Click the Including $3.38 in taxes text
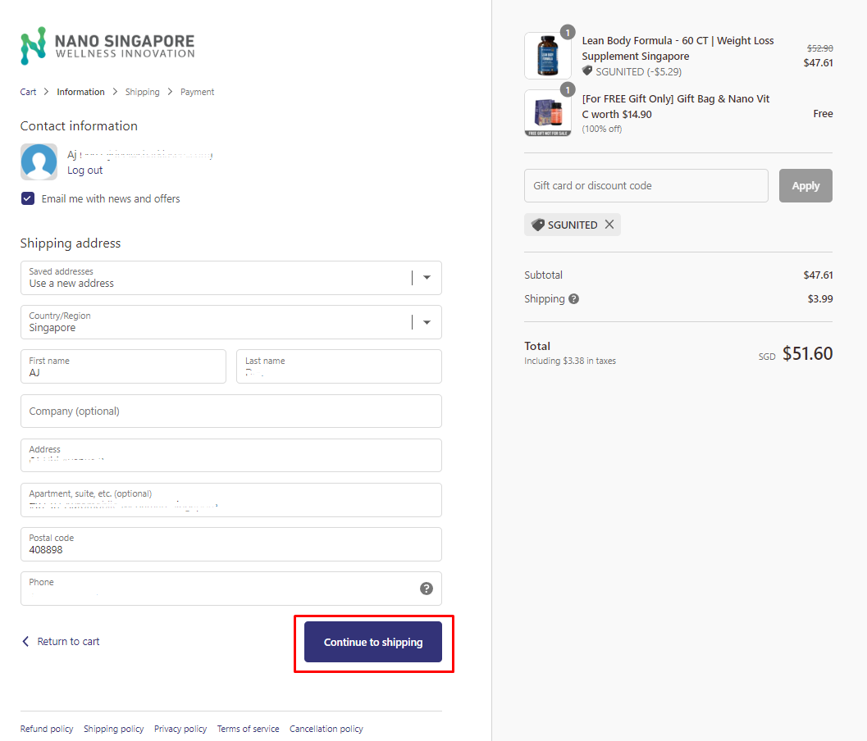The image size is (867, 741). tap(570, 361)
